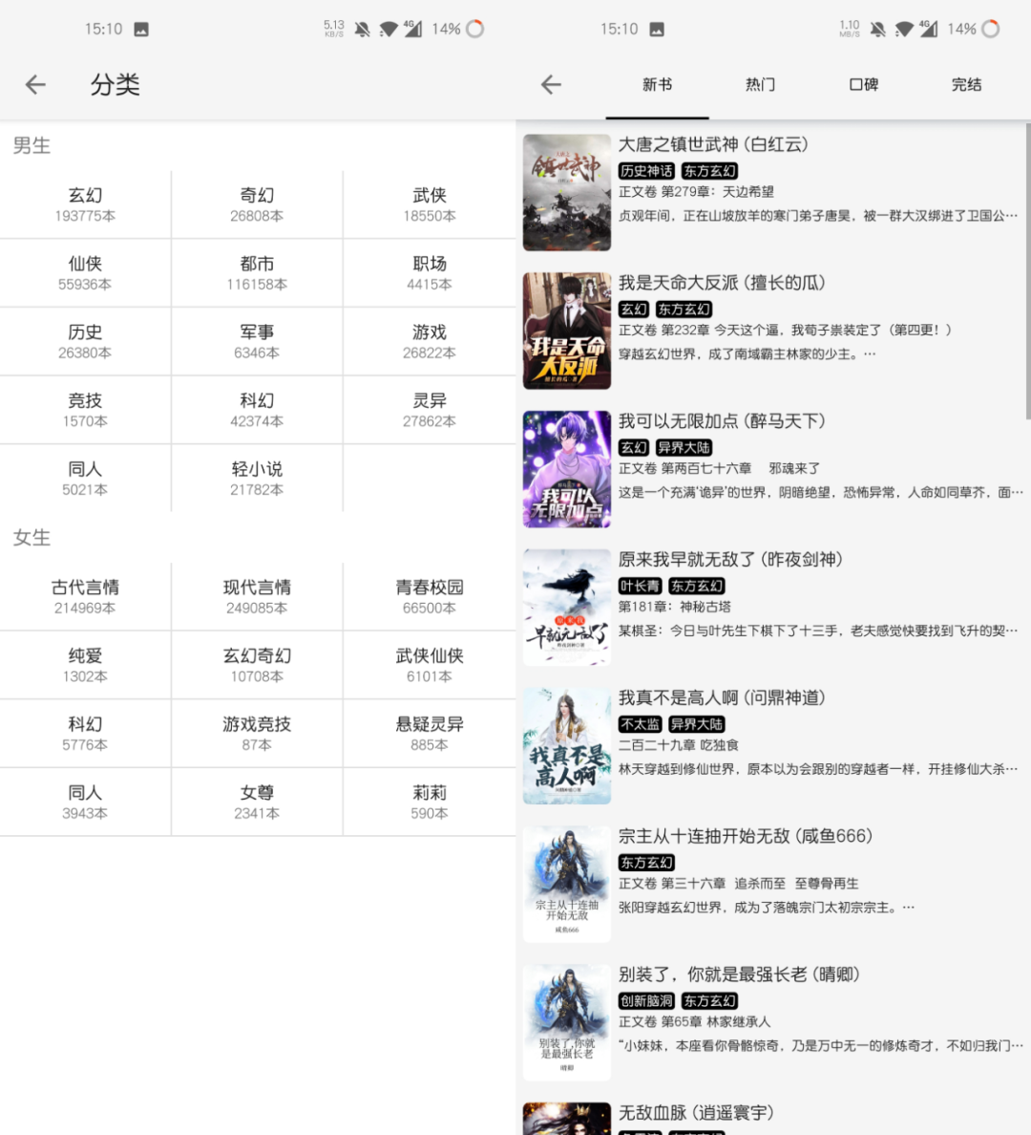Screen dimensions: 1031x1135
Task: Switch to the 新书 tab
Action: click(x=657, y=85)
